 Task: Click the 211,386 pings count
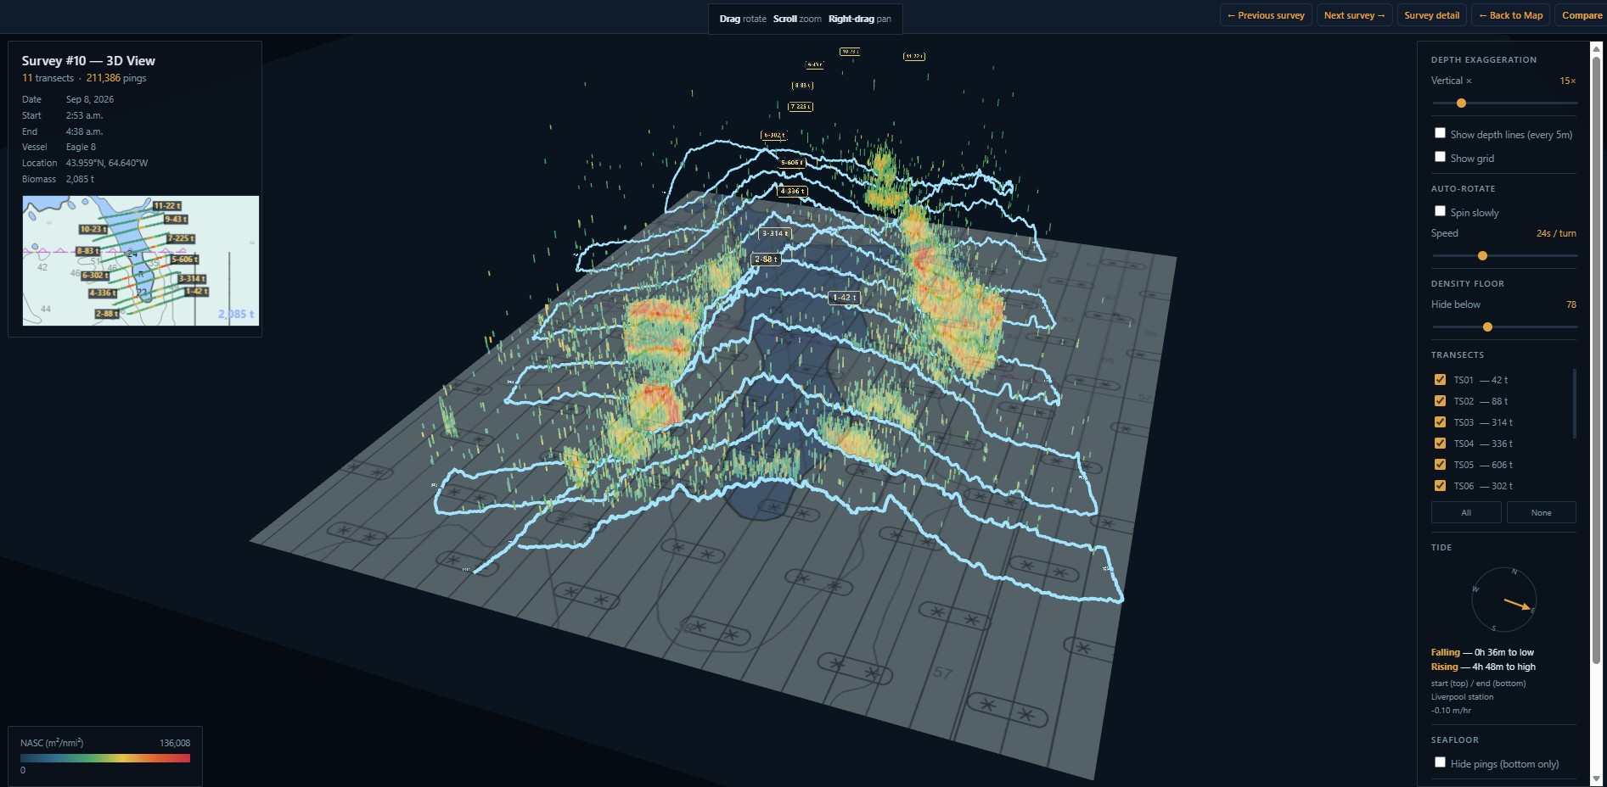tap(116, 78)
